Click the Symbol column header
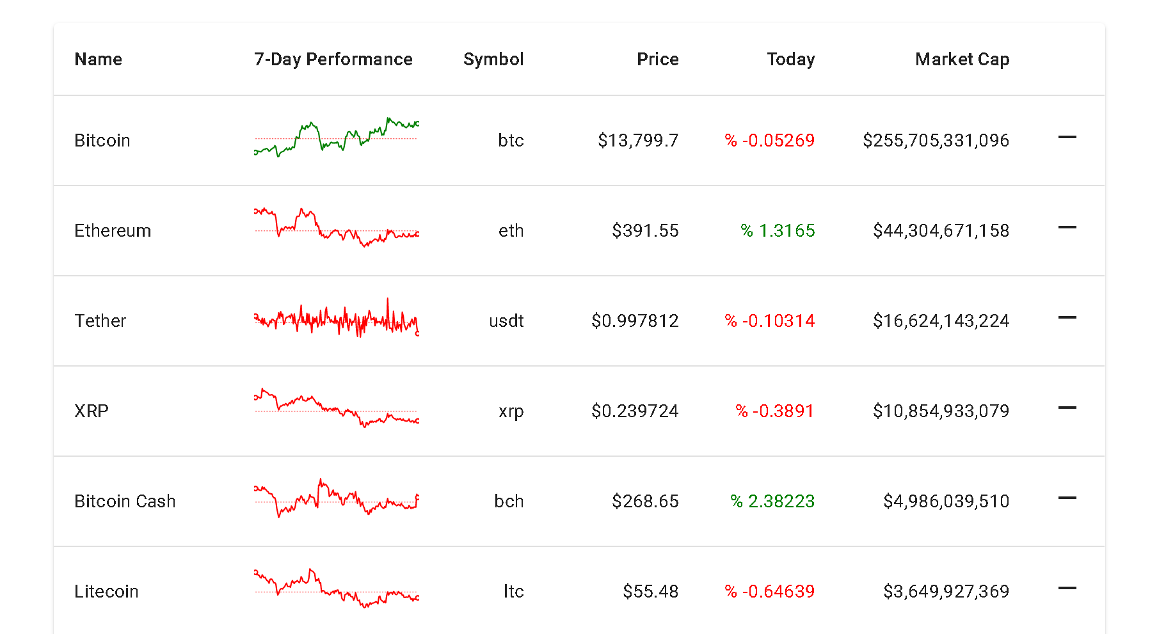 pyautogui.click(x=493, y=59)
